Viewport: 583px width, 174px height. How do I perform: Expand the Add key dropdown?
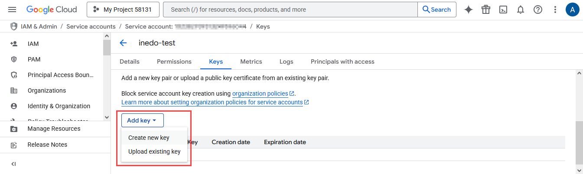142,120
